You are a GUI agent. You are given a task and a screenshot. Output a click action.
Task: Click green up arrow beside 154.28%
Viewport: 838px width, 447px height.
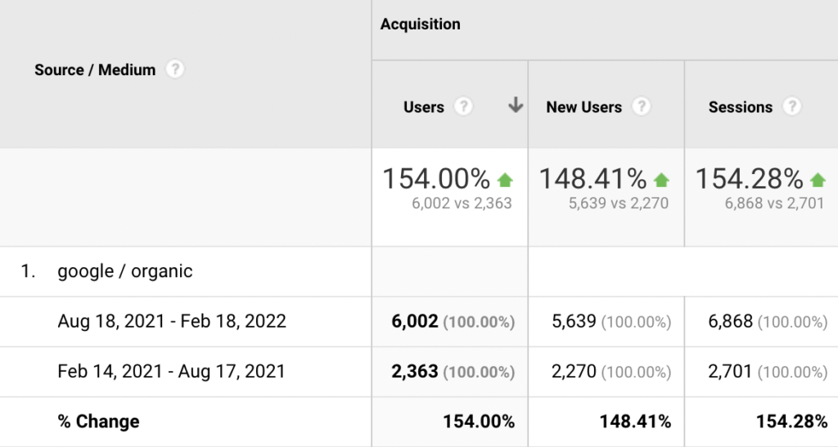[x=818, y=180]
